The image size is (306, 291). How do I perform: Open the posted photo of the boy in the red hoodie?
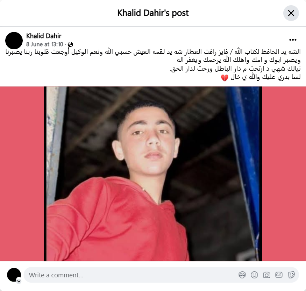coord(153,174)
